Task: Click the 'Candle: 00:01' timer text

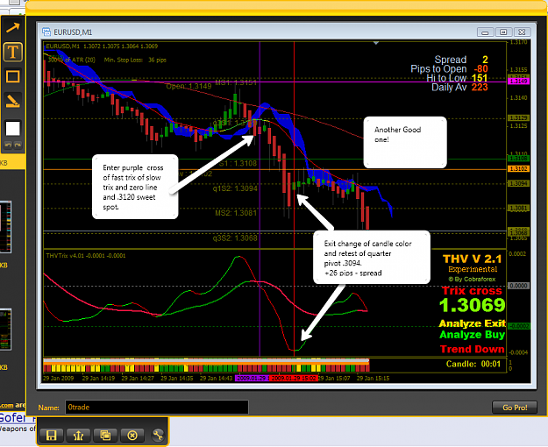Action: pos(473,364)
